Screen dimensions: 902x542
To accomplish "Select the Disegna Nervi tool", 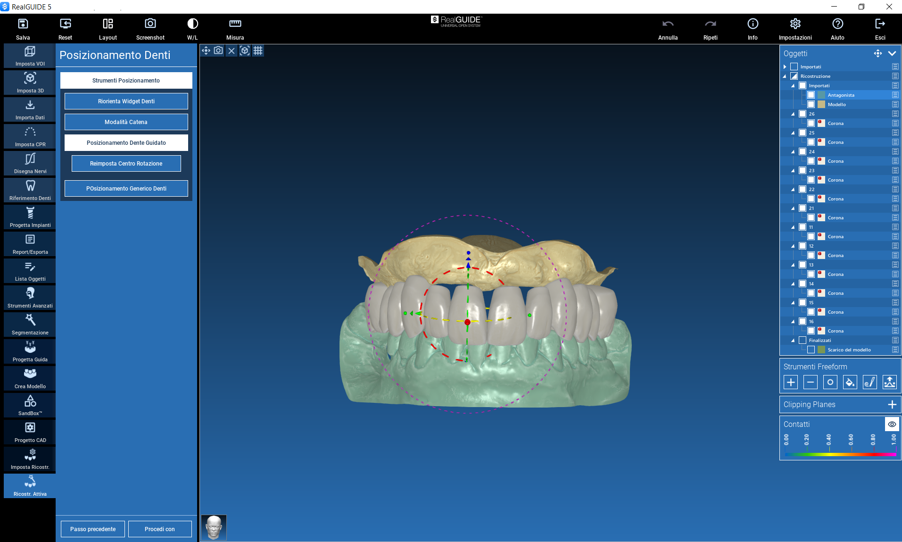I will pos(30,164).
